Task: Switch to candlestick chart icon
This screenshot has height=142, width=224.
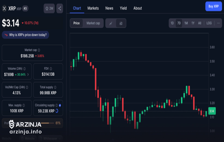Action: pos(121,23)
